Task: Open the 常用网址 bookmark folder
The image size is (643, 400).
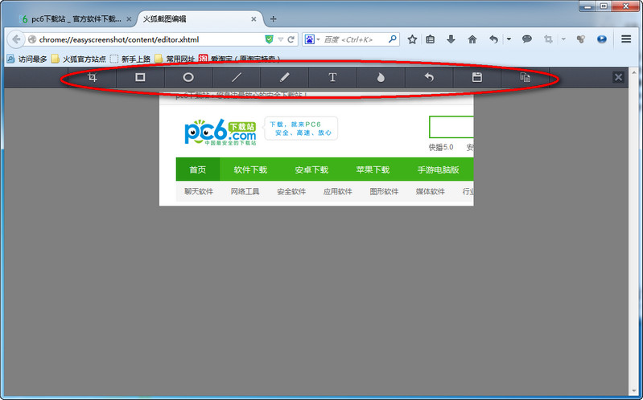Action: point(173,58)
